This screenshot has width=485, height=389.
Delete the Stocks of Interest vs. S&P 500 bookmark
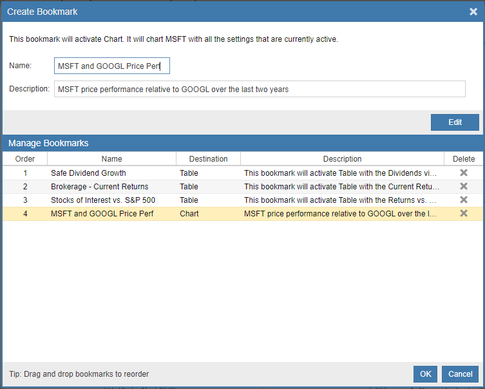pos(464,200)
